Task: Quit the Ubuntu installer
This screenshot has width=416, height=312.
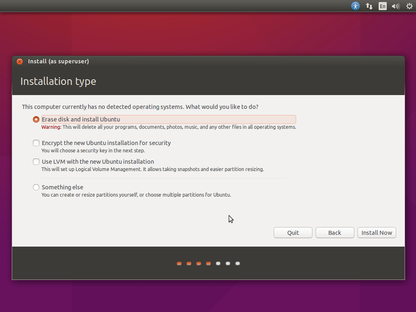Action: [x=293, y=232]
